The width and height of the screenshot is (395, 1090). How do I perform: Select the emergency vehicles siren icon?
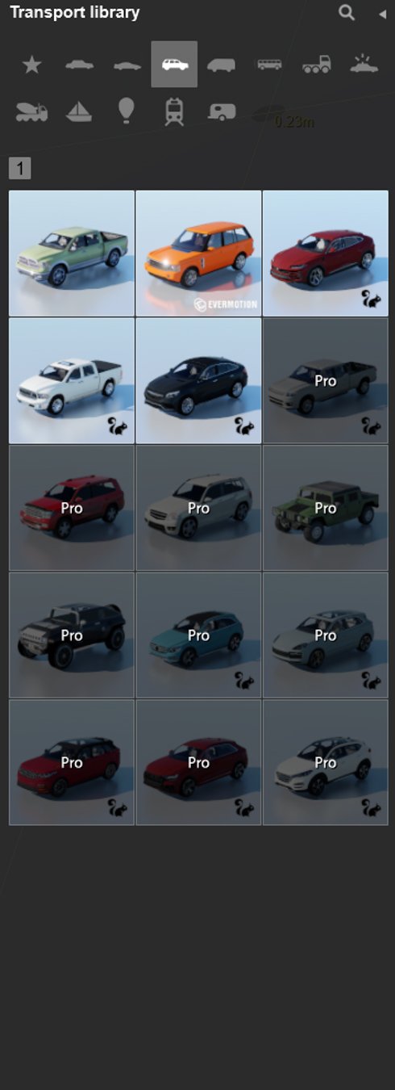point(364,64)
